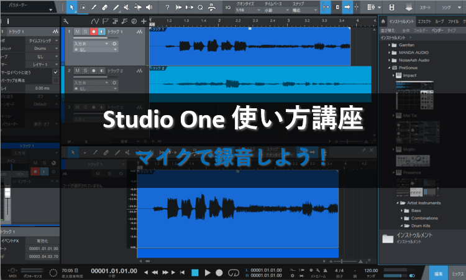Pick the Eraser tool

click(106, 7)
